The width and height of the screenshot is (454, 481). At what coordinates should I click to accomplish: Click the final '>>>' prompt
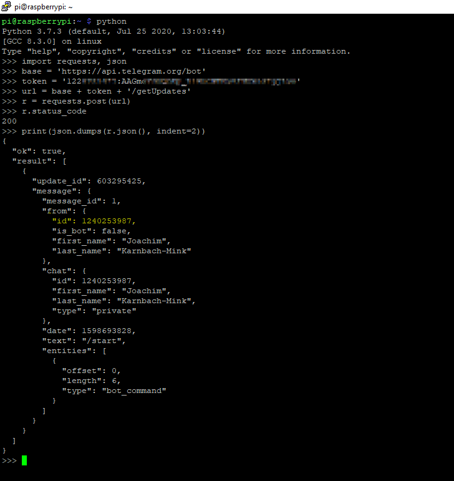click(9, 461)
